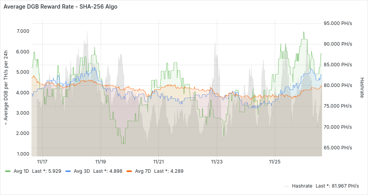Click the Hashrate legend label

coord(302,186)
